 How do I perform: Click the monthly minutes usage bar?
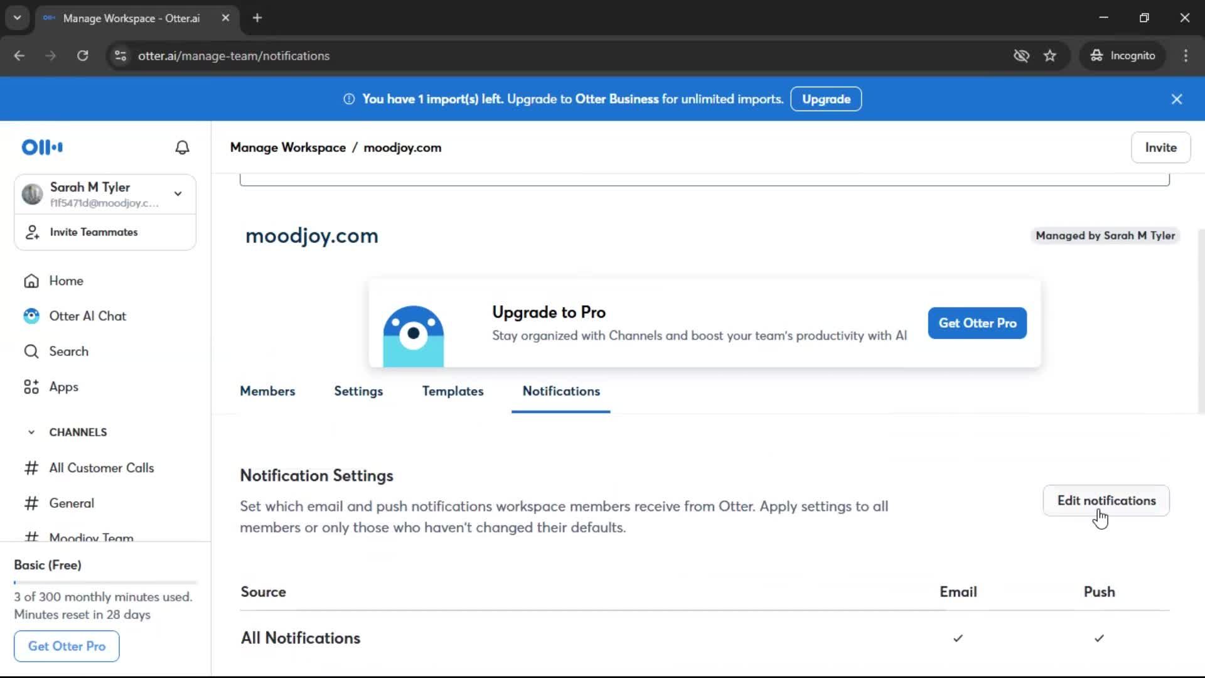point(105,583)
